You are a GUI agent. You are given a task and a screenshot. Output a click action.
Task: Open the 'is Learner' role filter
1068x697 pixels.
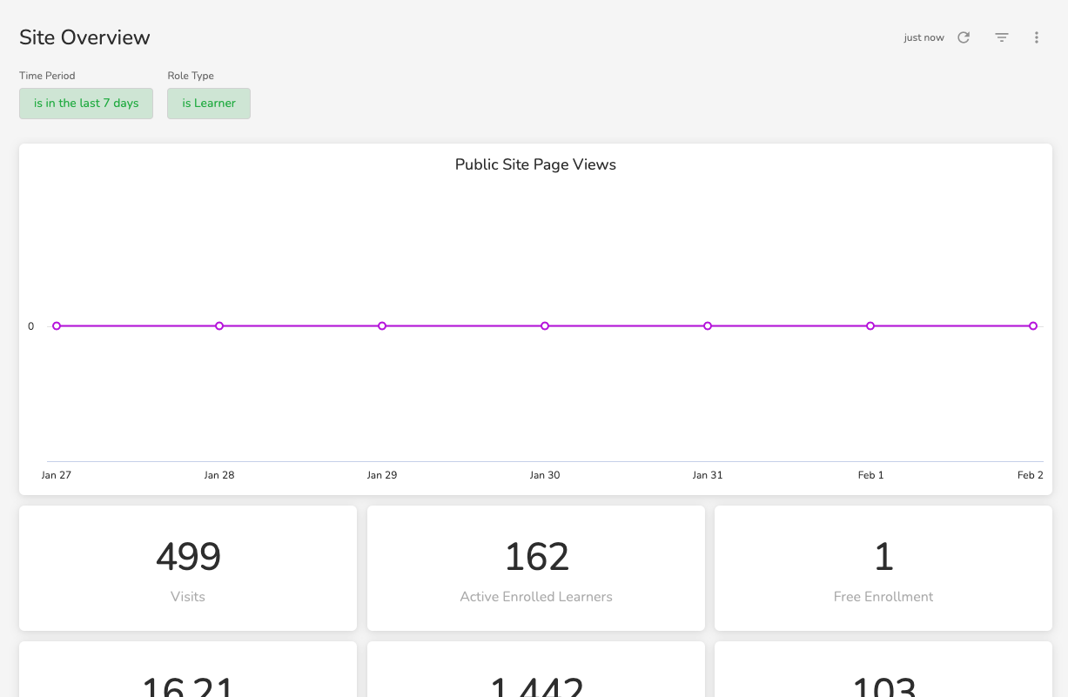pos(209,103)
